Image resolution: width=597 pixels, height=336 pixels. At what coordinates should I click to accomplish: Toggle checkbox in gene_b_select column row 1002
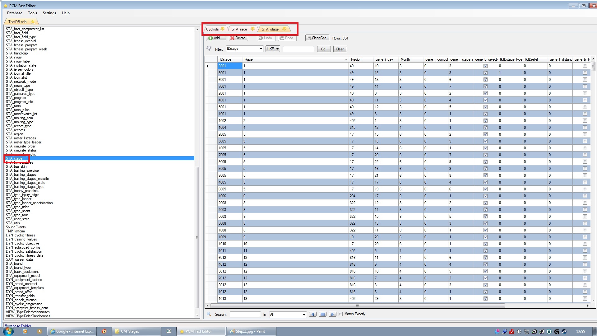click(x=485, y=121)
